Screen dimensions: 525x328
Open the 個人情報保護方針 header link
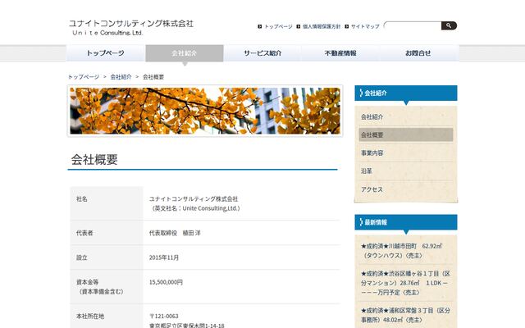[322, 26]
